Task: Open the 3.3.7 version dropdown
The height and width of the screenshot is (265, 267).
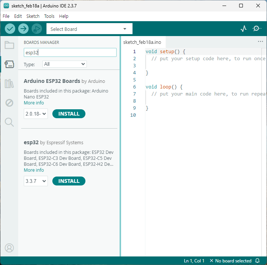Action: pos(36,181)
